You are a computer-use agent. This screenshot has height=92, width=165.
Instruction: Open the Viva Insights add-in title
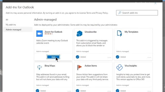point(131,66)
